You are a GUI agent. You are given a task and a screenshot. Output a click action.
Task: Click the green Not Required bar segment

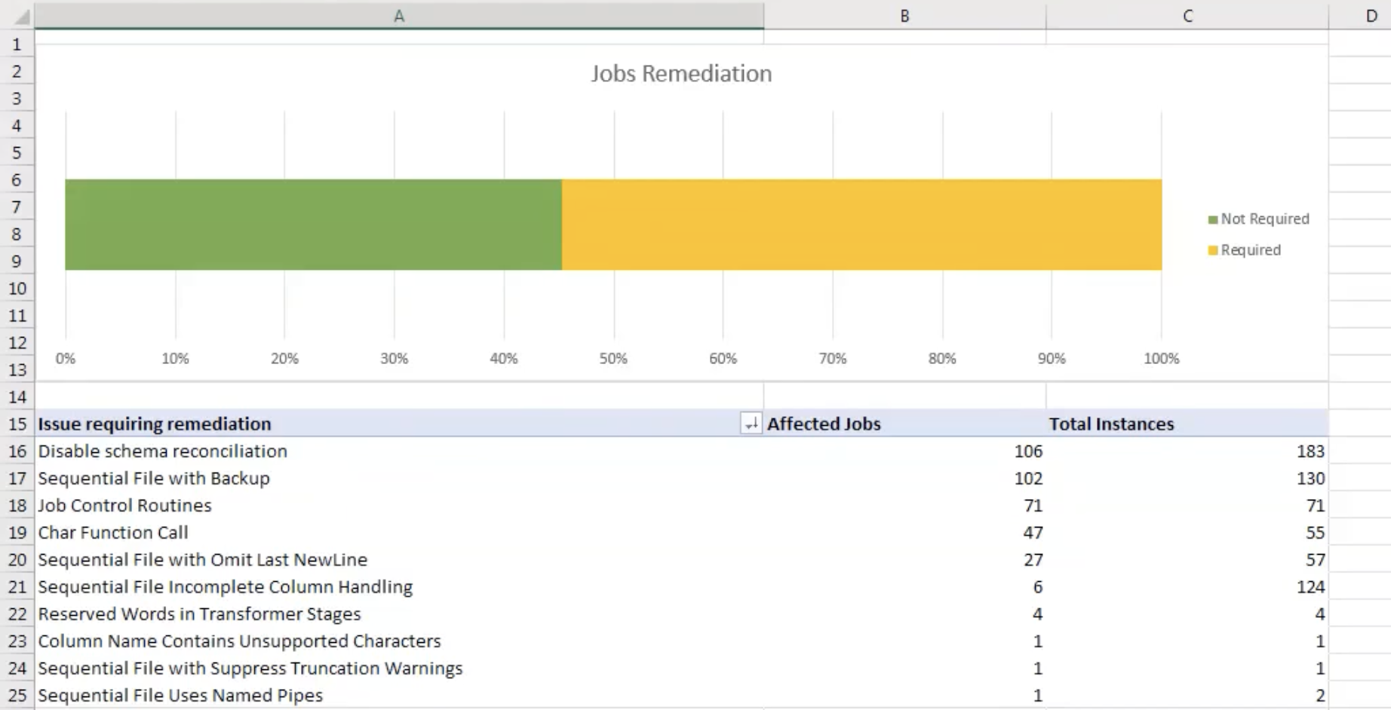313,225
